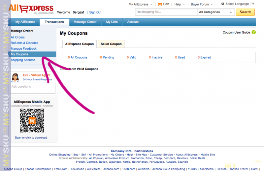Open Manage Feedback link
Viewport: 264px width, 171px height.
23,48
